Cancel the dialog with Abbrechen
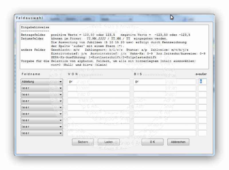 [178, 142]
